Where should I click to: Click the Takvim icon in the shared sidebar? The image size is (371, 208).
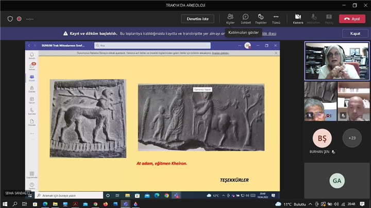click(32, 100)
